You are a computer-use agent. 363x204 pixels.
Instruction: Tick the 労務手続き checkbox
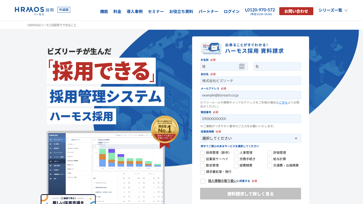coord(236,159)
